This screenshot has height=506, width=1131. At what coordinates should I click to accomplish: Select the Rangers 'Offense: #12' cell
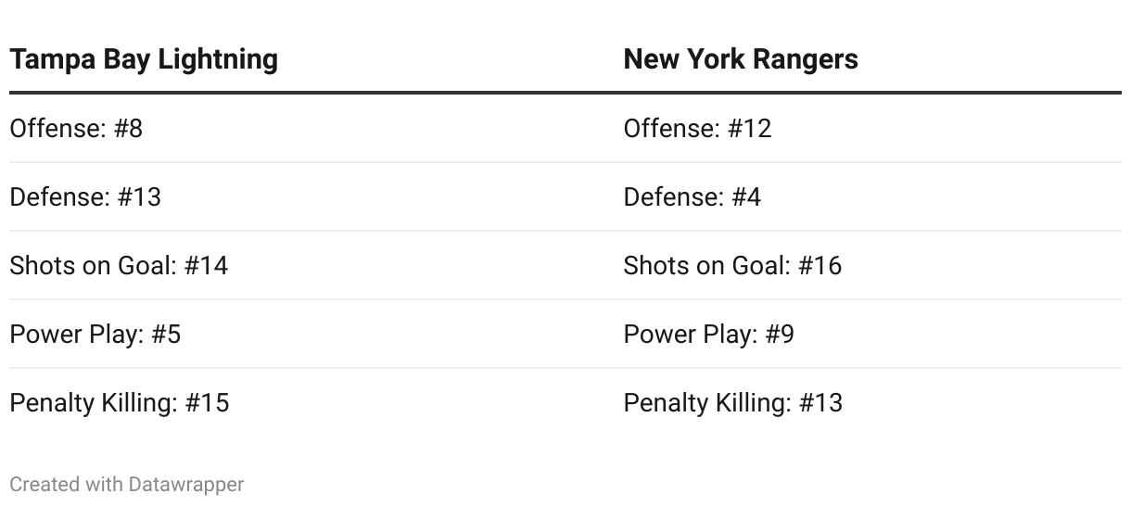(x=697, y=128)
